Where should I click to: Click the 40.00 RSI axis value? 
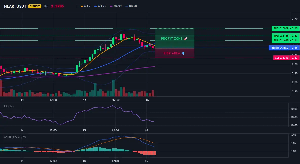(294, 125)
